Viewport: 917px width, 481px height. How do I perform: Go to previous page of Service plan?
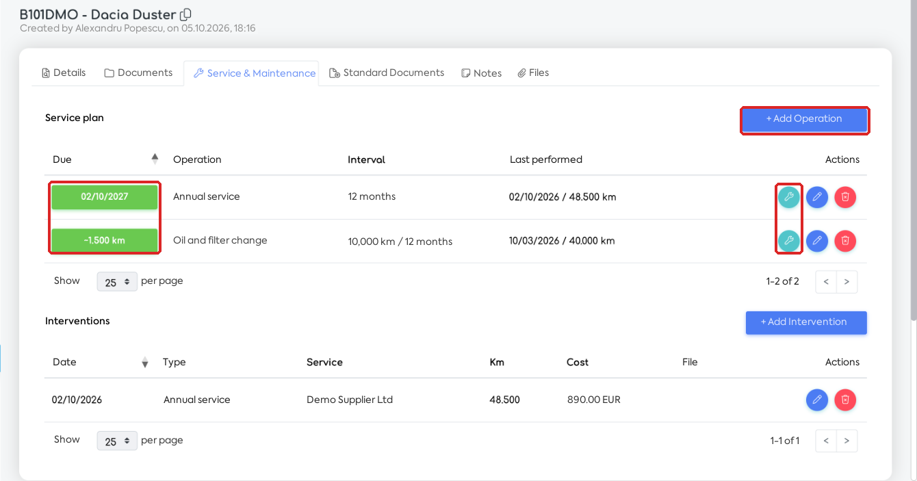pos(826,282)
